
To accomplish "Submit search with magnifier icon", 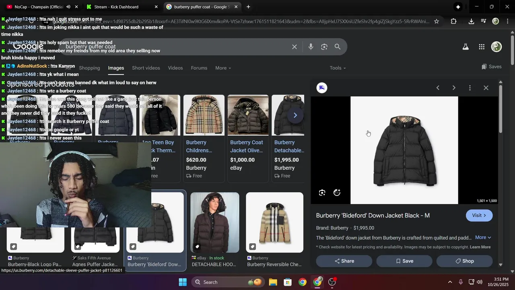I will 338,47.
